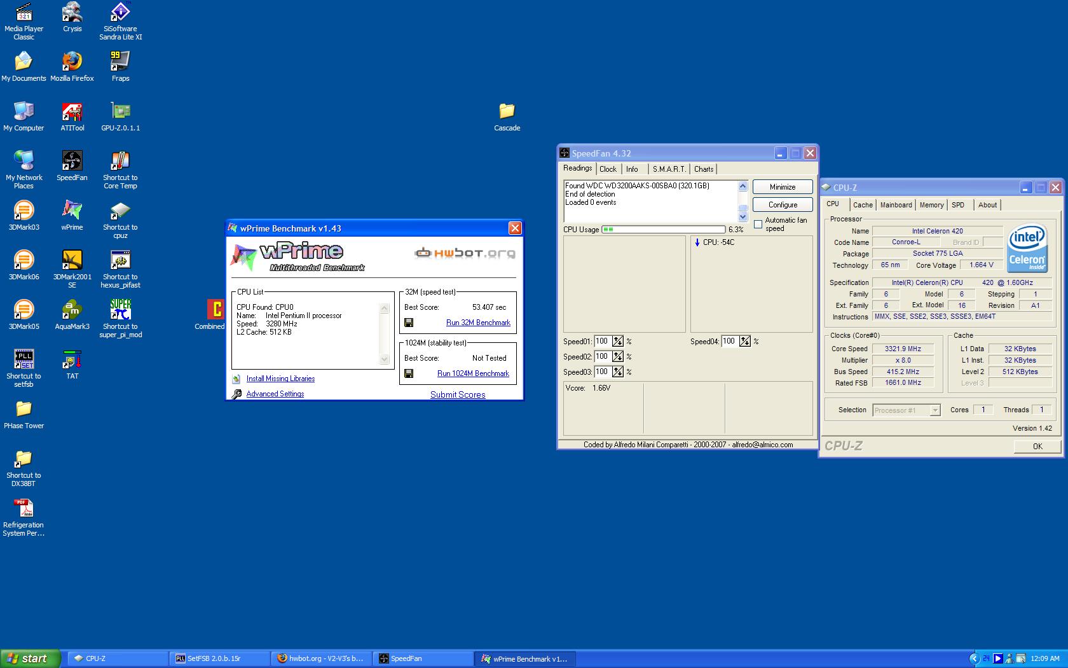Click the Speed02 spinner arrows
Viewport: 1068px width, 668px height.
tap(618, 356)
